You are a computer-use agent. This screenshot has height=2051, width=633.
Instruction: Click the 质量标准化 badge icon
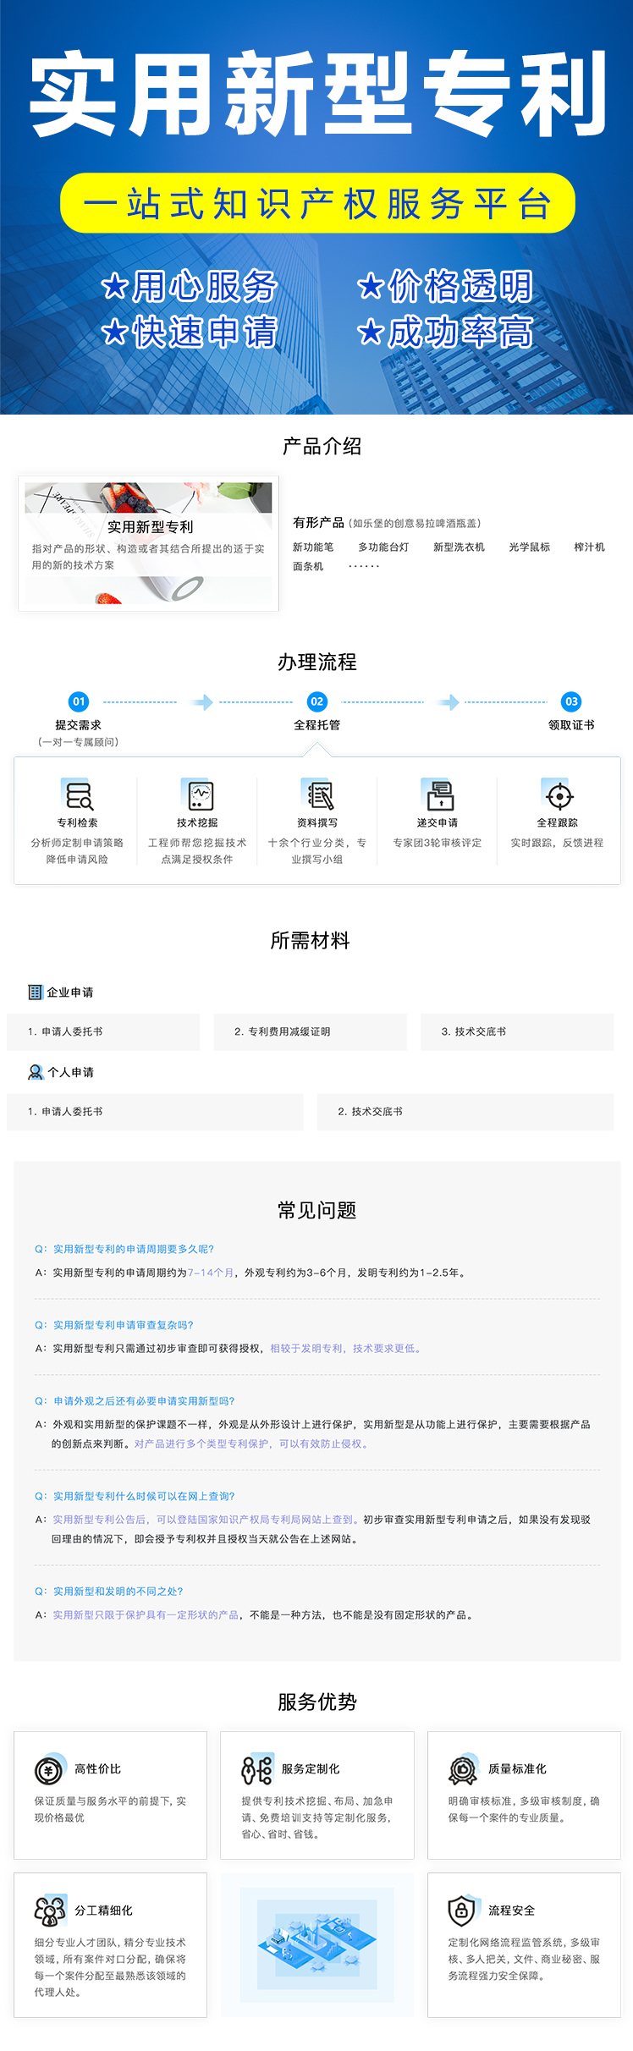tap(464, 1769)
